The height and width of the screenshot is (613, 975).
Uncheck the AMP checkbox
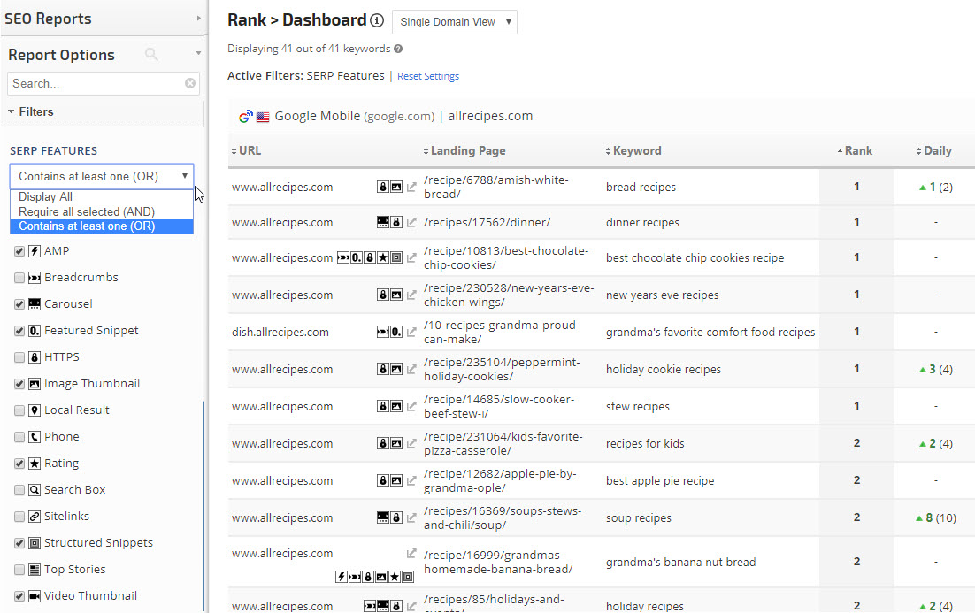click(x=19, y=251)
